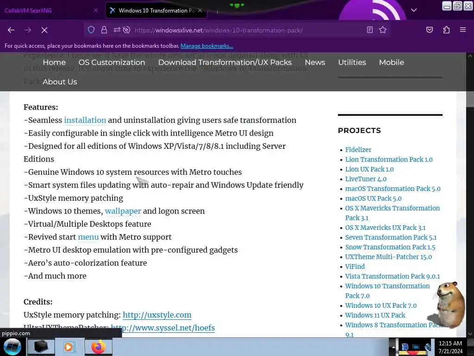
Task: Open the tracking protection shield icon
Action: click(x=91, y=30)
